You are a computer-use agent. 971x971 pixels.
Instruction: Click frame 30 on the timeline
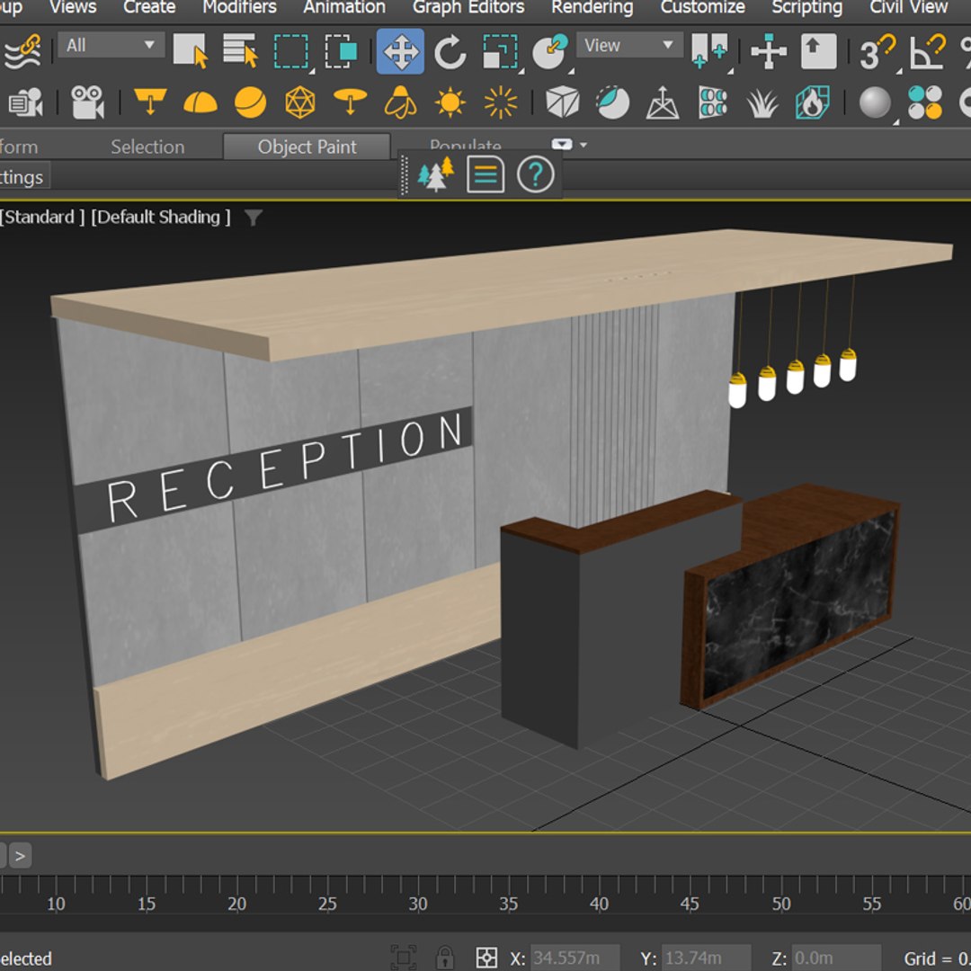click(x=418, y=904)
